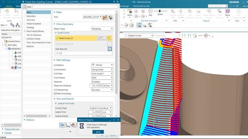248x139 pixels.
Task: Open the Cut Sequencing By Lanes dropdown
Action: 102,90
